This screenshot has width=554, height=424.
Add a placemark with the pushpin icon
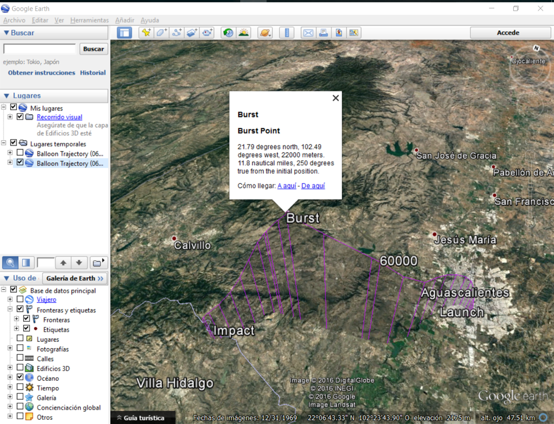(146, 33)
